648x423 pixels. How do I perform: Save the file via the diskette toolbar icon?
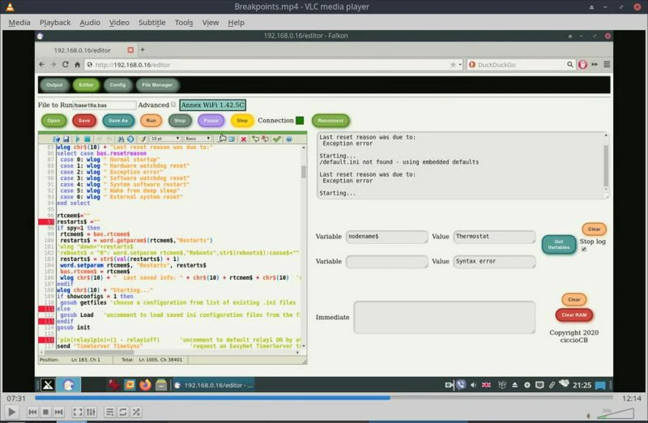click(66, 139)
